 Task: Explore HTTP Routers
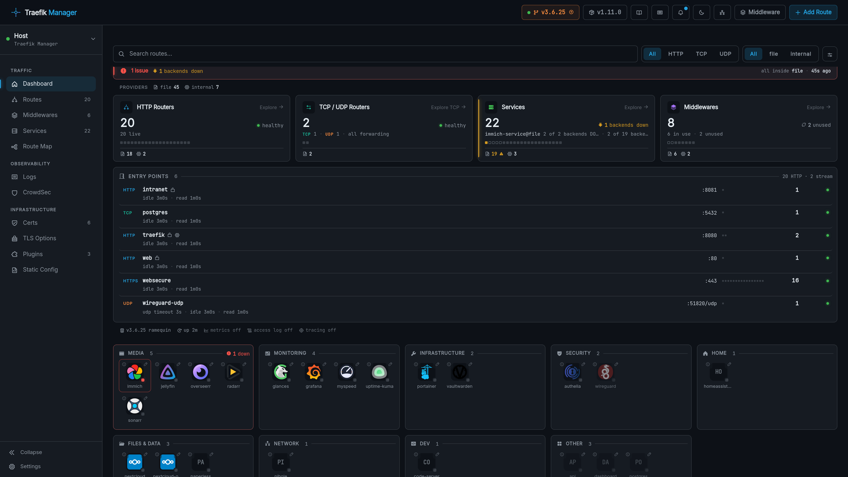pyautogui.click(x=271, y=107)
